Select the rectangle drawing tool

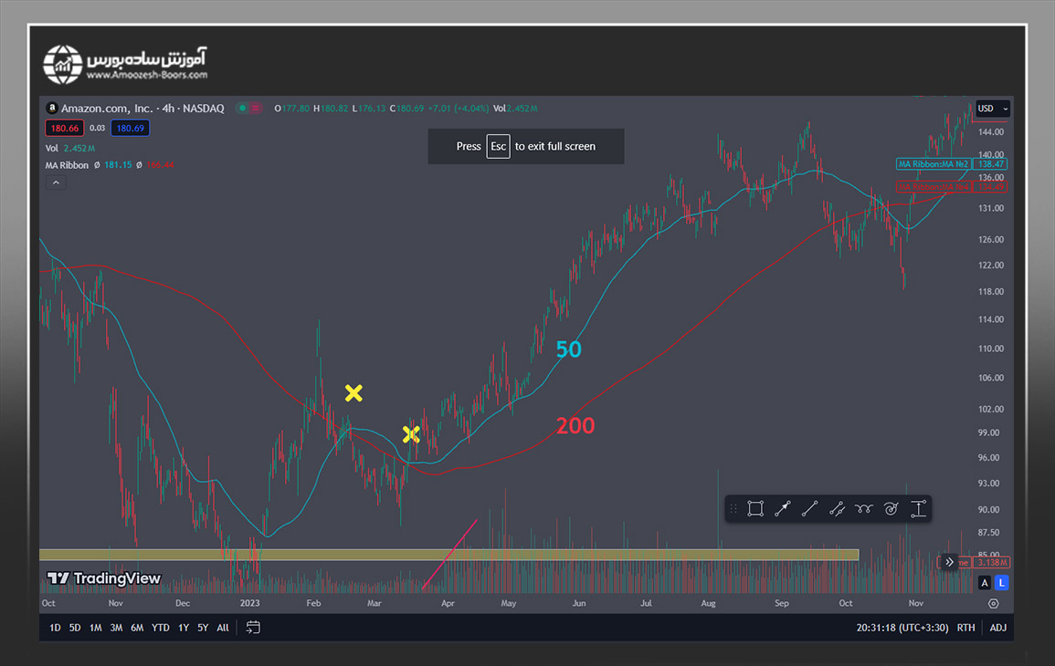[x=755, y=509]
